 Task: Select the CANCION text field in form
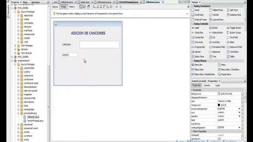[99, 45]
